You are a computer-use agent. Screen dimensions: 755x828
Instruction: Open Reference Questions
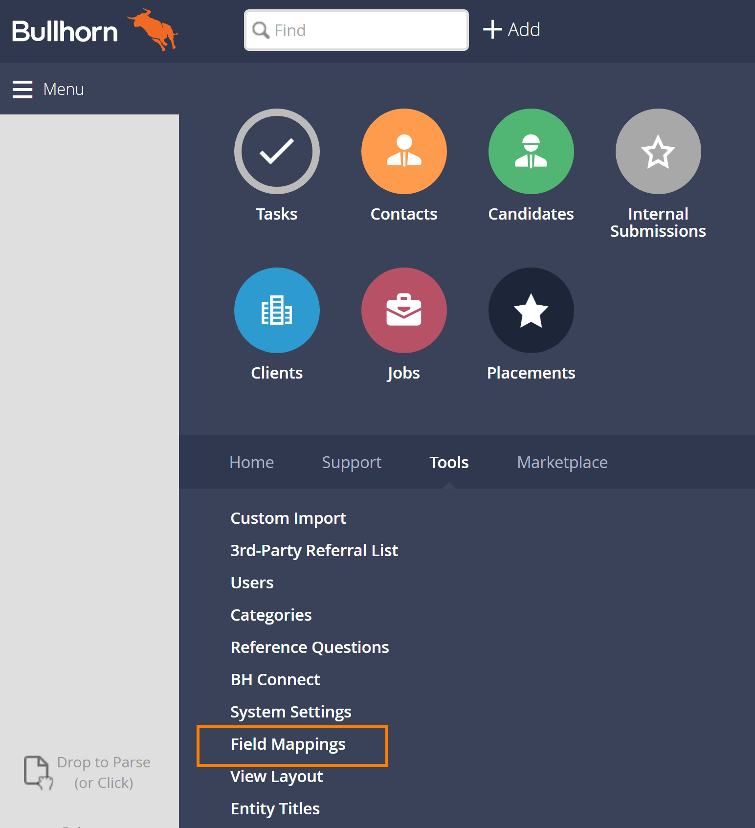(x=310, y=648)
